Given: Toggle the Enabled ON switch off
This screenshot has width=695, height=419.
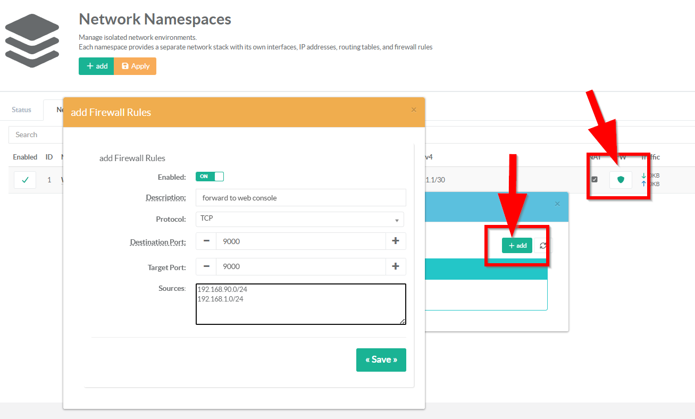Looking at the screenshot, I should 210,177.
